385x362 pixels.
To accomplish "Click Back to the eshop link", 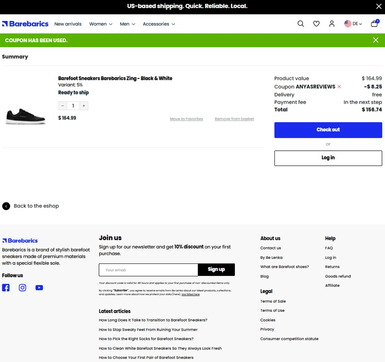I will click(36, 206).
